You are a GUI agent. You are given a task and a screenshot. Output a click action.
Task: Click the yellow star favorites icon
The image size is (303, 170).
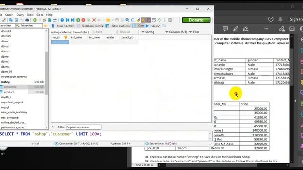[x=45, y=25]
